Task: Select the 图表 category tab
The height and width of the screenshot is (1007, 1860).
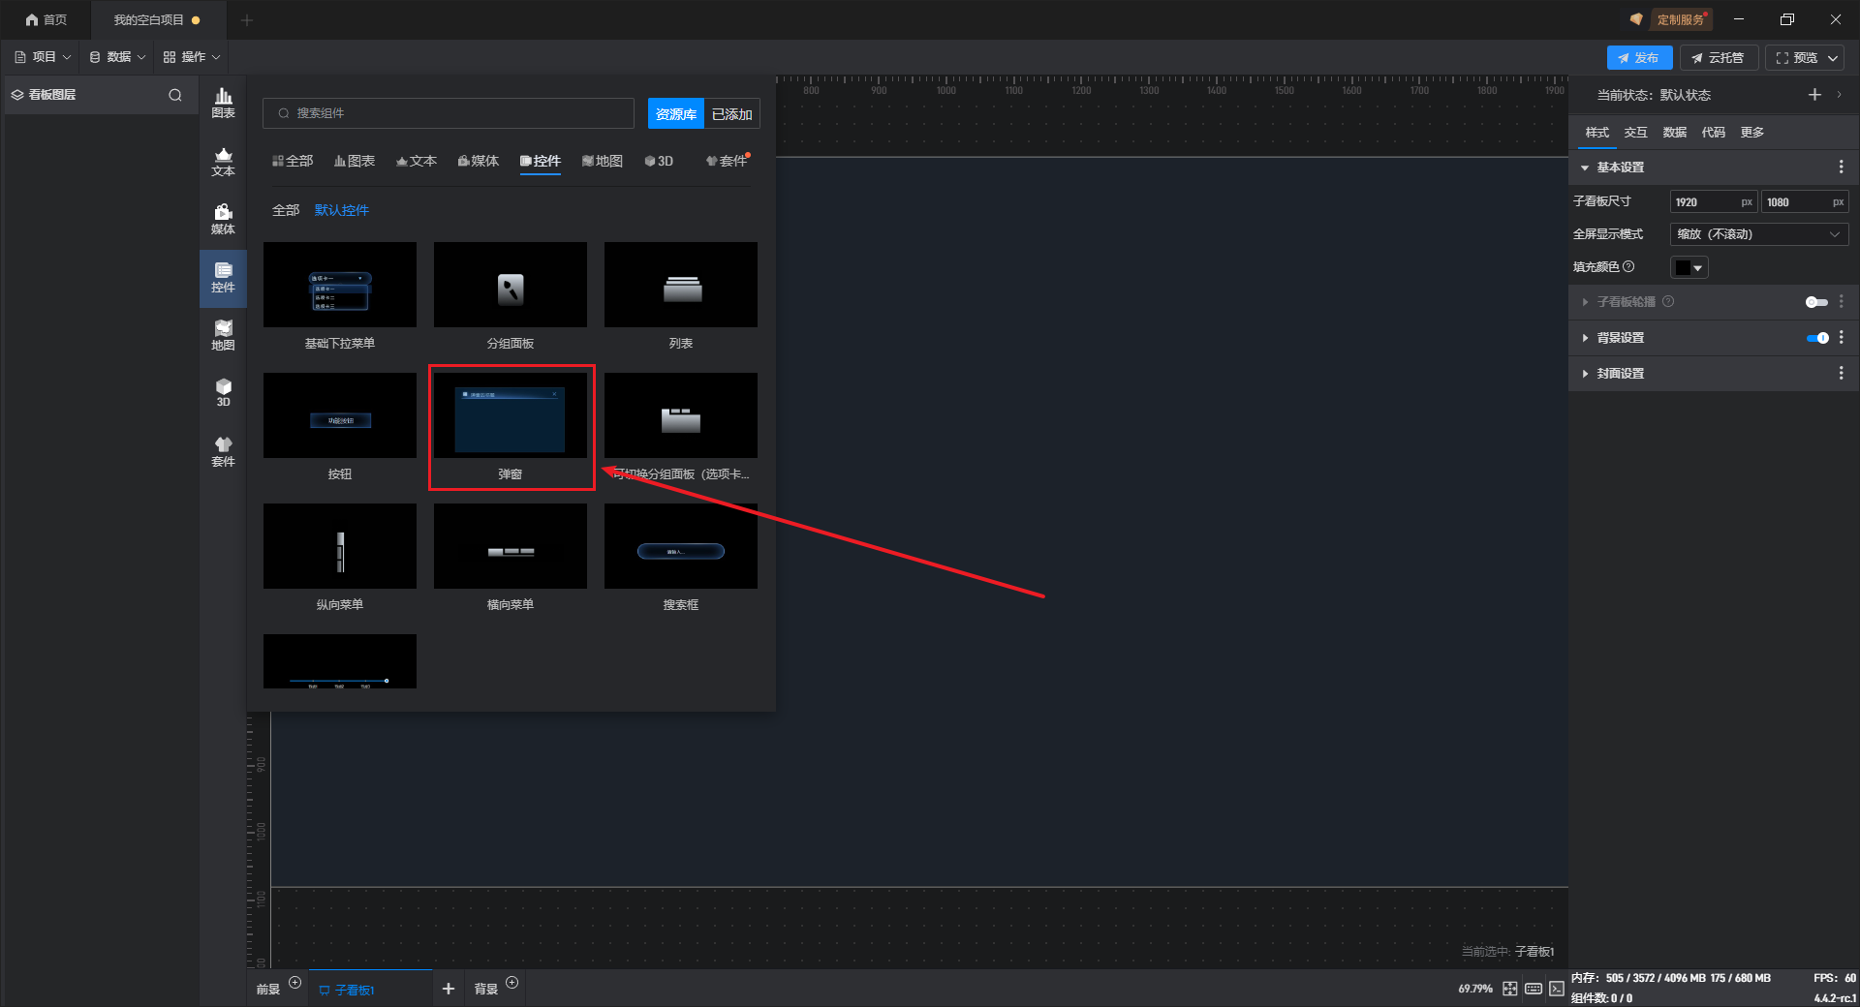Action: tap(355, 161)
